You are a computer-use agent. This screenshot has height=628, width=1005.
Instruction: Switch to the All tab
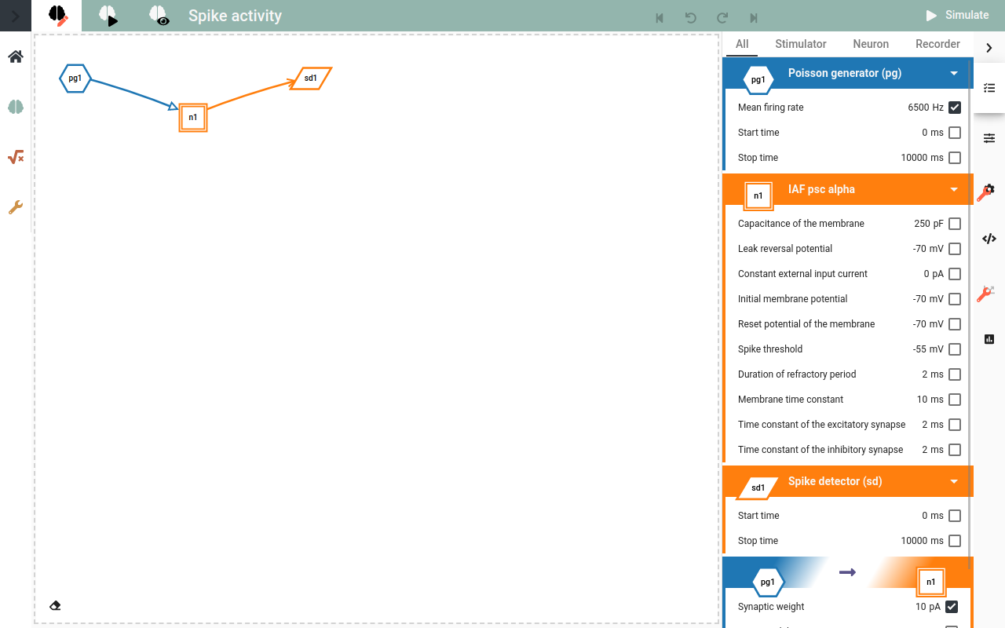[742, 44]
